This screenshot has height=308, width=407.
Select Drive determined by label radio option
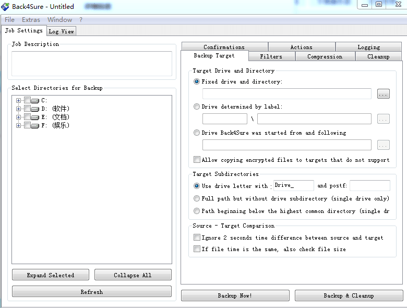click(x=197, y=106)
